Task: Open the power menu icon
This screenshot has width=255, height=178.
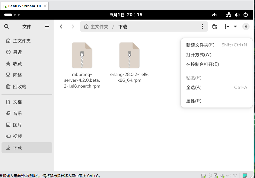Action: coord(246,15)
